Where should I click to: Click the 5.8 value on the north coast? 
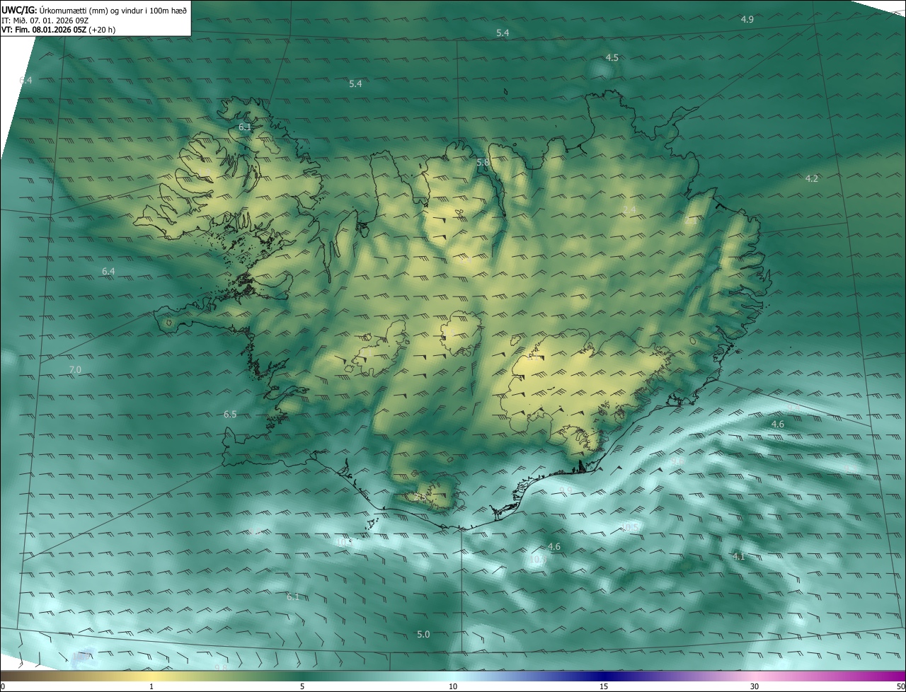click(483, 163)
